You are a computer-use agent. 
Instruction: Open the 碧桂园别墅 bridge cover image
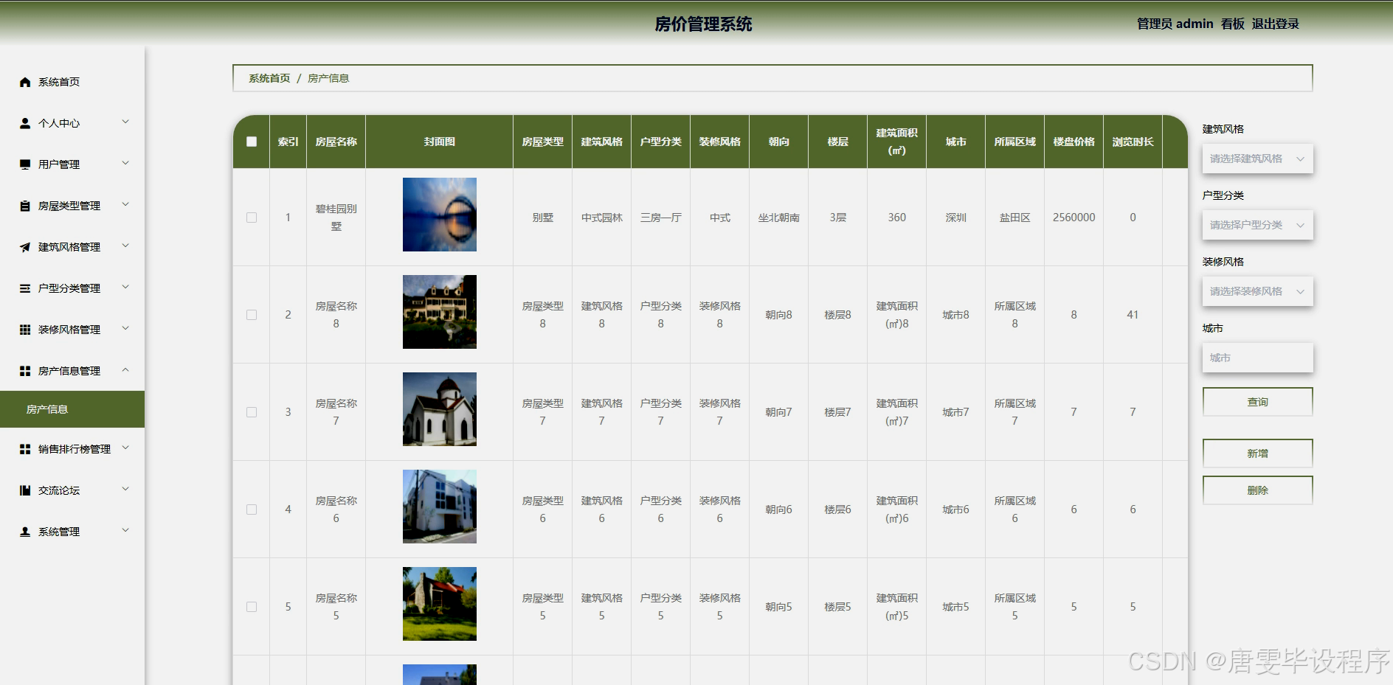[x=440, y=215]
